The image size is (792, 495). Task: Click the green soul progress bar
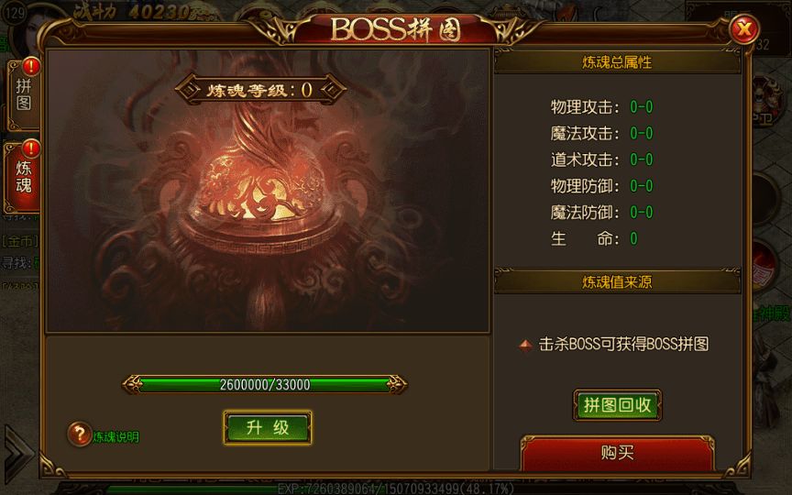coord(265,385)
